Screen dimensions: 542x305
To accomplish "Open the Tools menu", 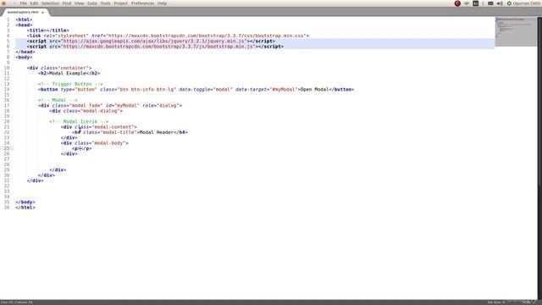I will 105,3.
